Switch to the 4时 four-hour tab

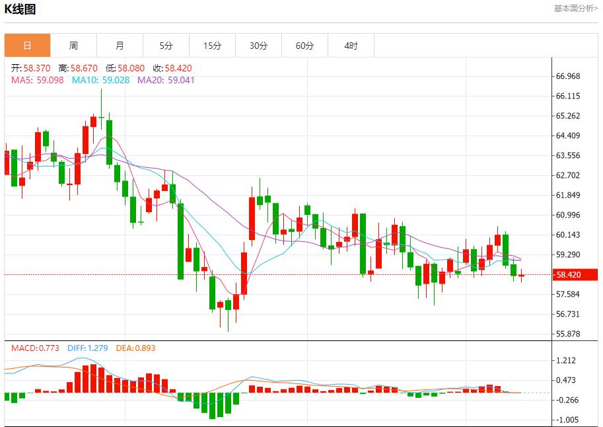pos(351,46)
